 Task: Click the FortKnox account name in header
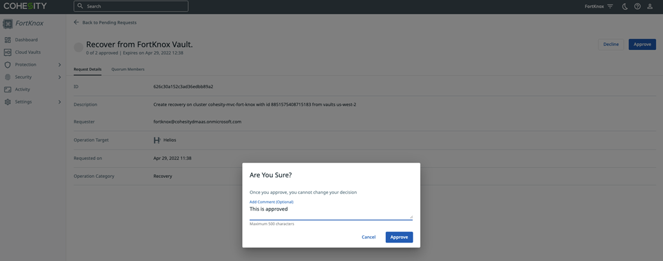pos(594,6)
